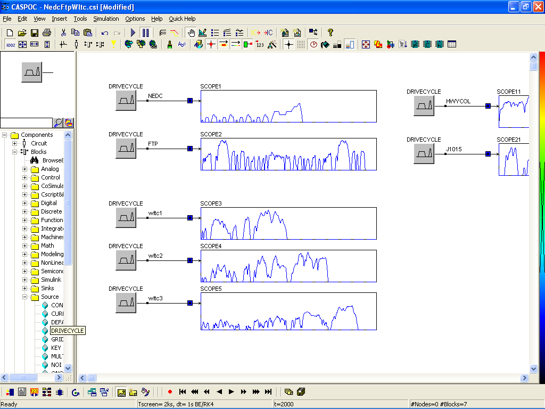
Task: Click the tree panel vertical scrollbar thumb
Action: click(68, 202)
